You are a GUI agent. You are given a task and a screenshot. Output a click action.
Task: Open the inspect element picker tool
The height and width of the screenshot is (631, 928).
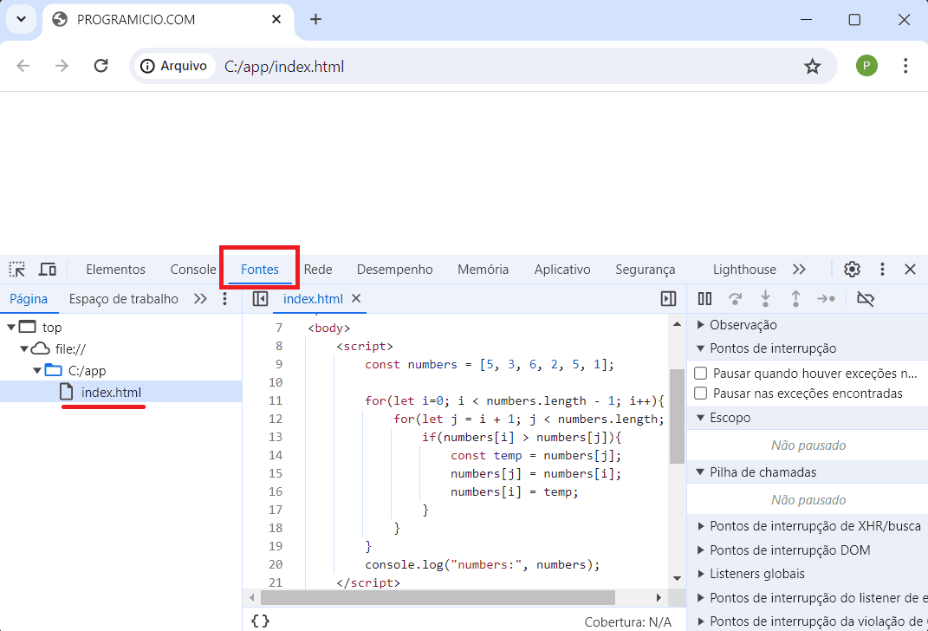pyautogui.click(x=17, y=270)
